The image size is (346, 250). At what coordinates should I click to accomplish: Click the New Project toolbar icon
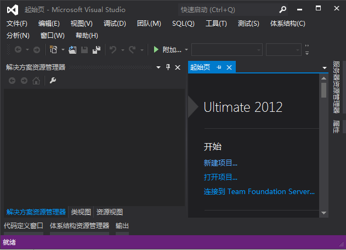53,50
